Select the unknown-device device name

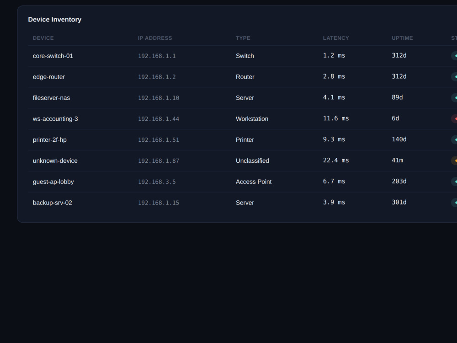pos(55,161)
